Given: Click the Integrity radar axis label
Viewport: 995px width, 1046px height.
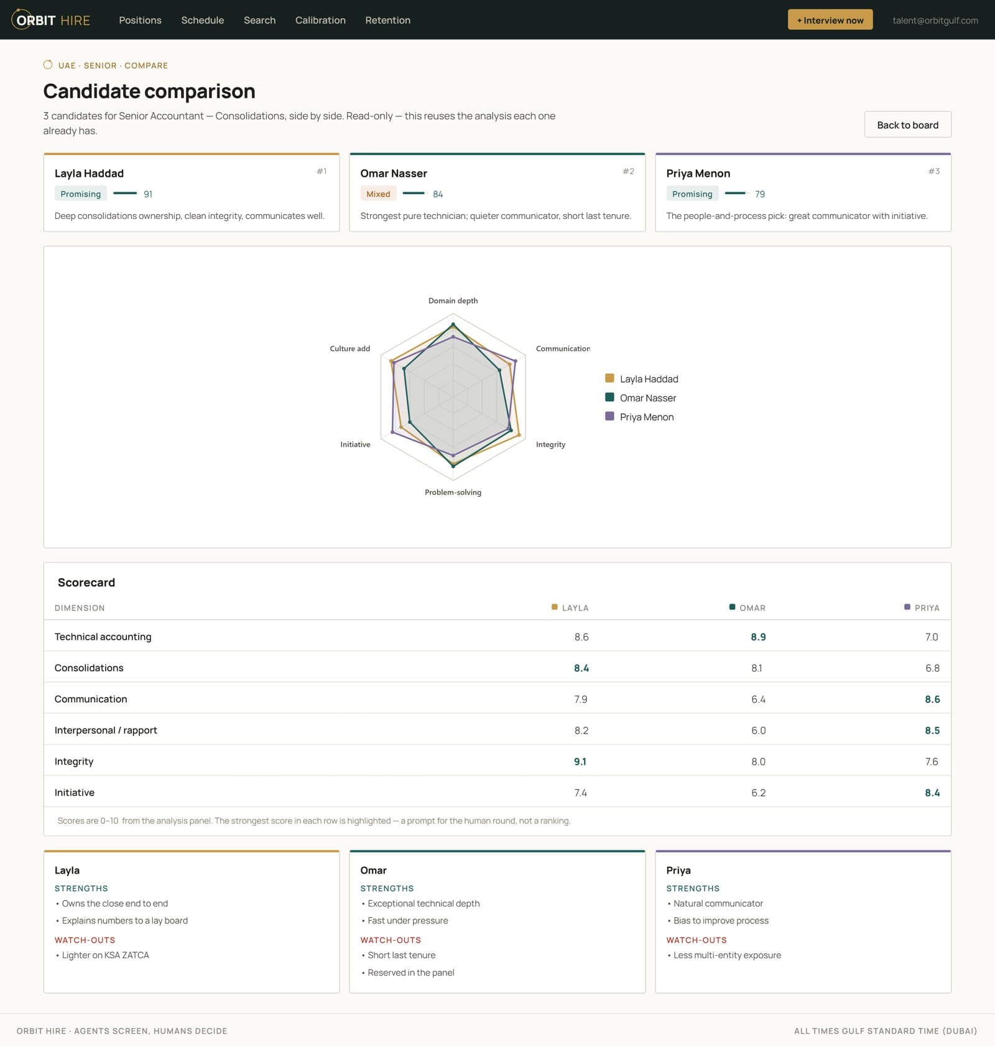Looking at the screenshot, I should click(550, 444).
